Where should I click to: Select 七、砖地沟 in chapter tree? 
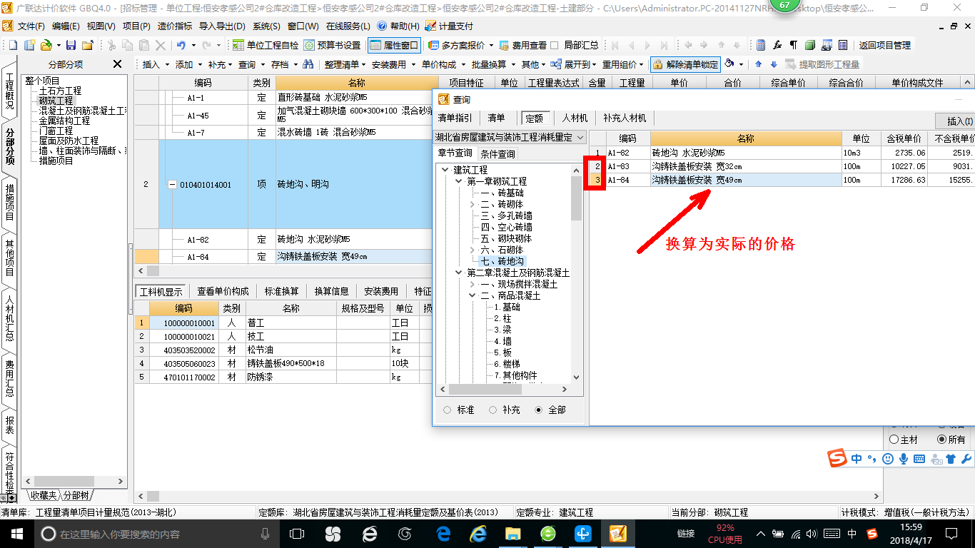point(502,261)
